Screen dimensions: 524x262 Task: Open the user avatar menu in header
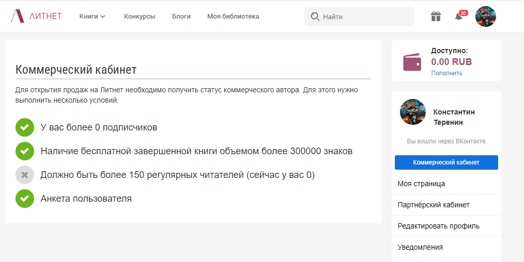[486, 17]
